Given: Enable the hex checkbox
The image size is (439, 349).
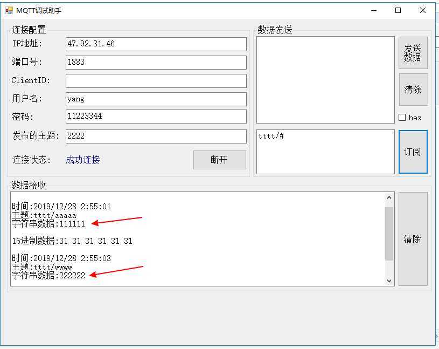Looking at the screenshot, I should pyautogui.click(x=402, y=117).
